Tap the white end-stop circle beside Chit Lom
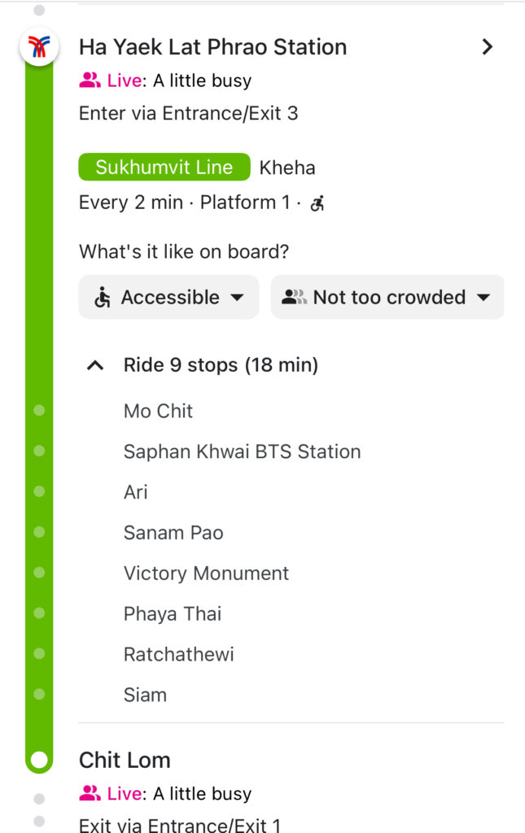Image resolution: width=525 pixels, height=833 pixels. [39, 760]
